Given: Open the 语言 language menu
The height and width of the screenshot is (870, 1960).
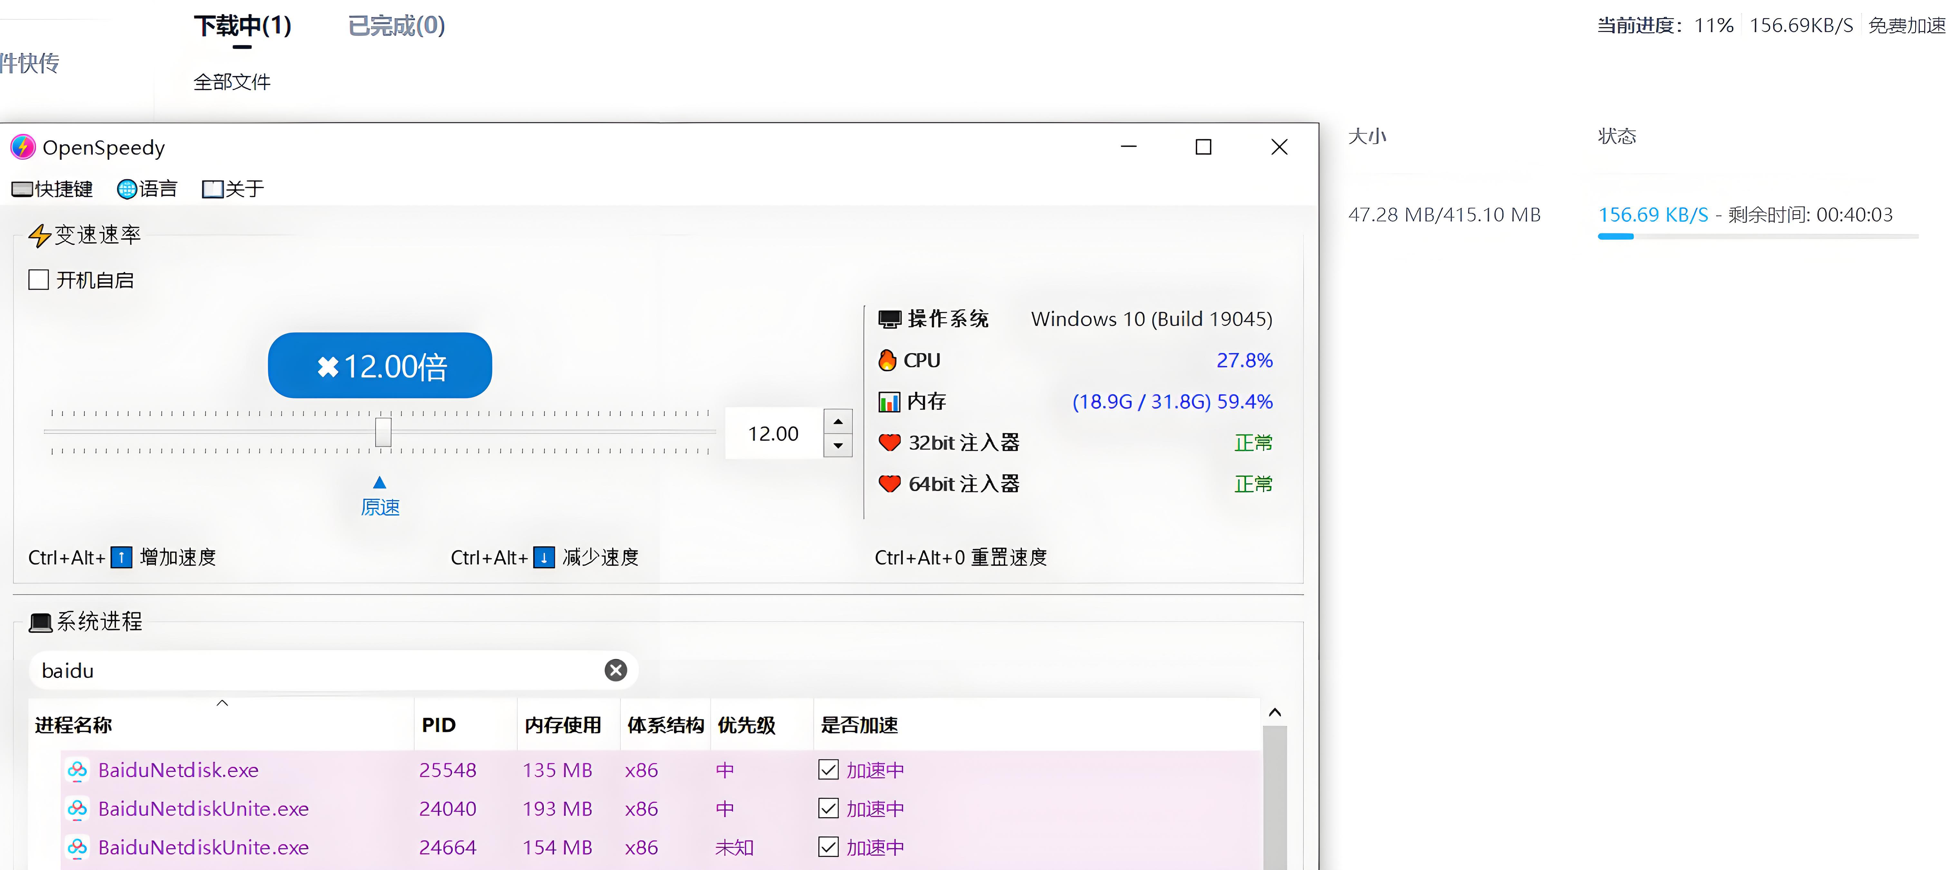Looking at the screenshot, I should coord(147,189).
